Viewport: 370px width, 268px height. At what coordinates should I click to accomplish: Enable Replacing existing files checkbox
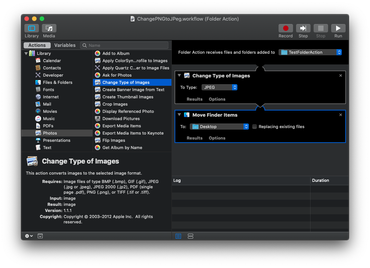point(255,127)
